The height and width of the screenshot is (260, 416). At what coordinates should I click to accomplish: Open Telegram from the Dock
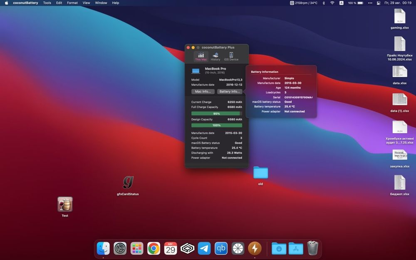pos(204,249)
